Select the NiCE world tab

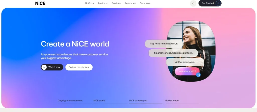pos(110,101)
